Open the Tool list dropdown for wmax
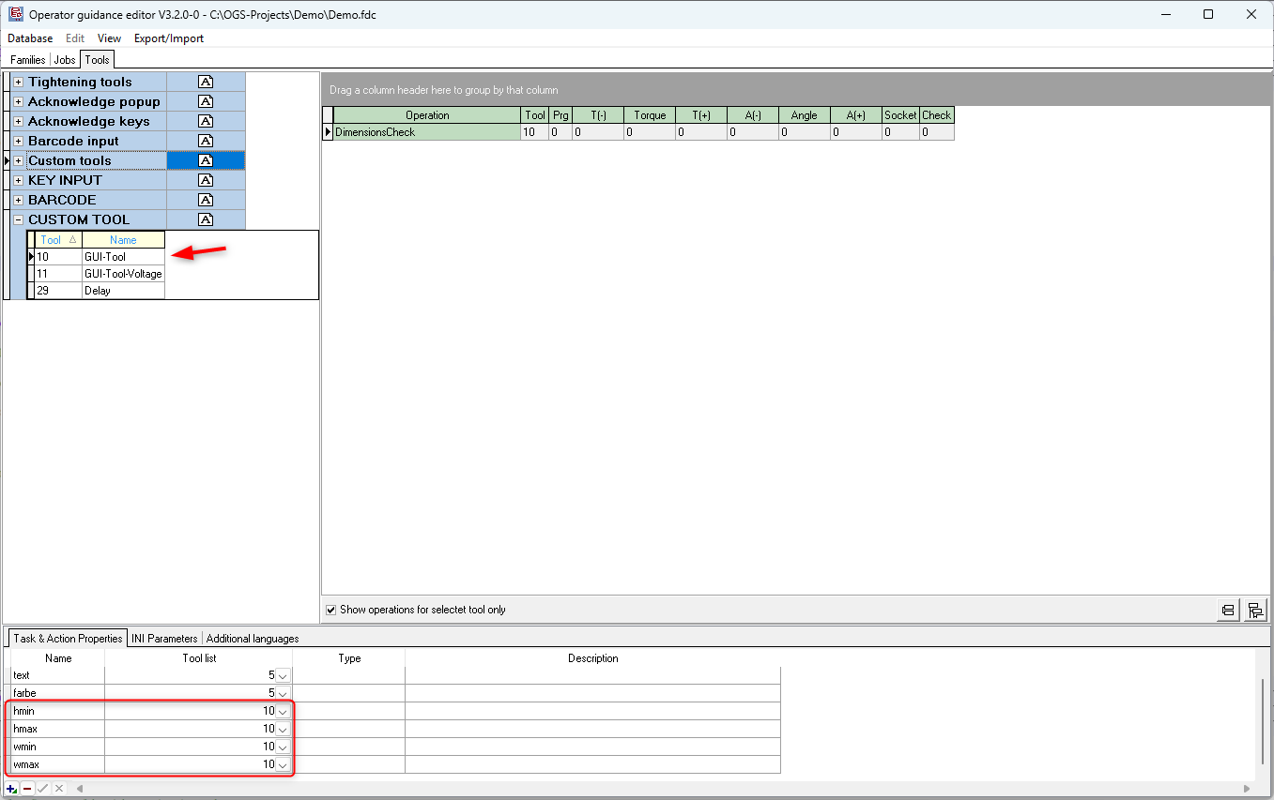This screenshot has width=1274, height=800. (x=283, y=765)
